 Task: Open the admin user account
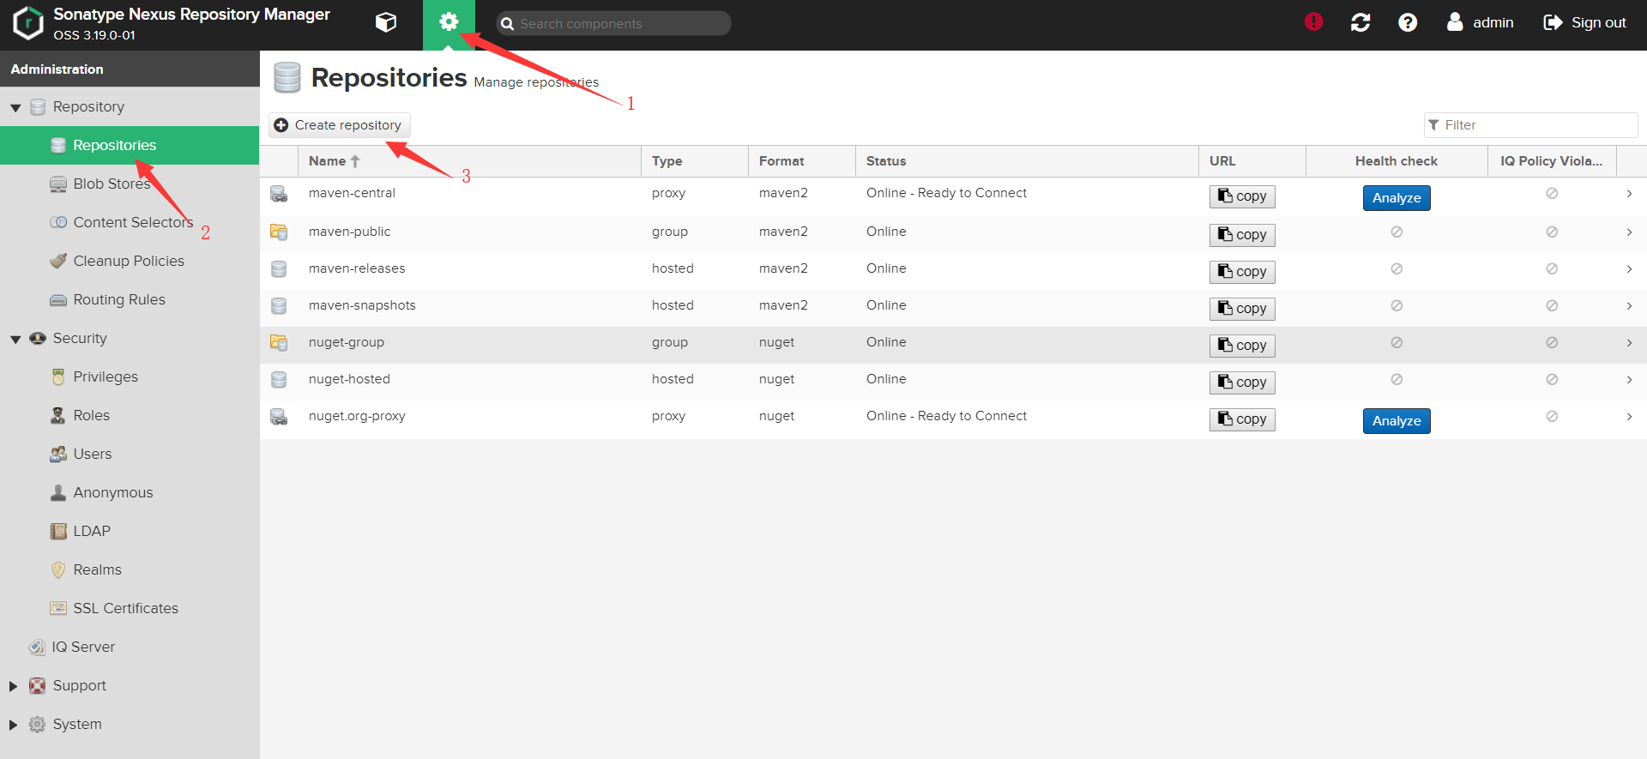pos(1480,23)
